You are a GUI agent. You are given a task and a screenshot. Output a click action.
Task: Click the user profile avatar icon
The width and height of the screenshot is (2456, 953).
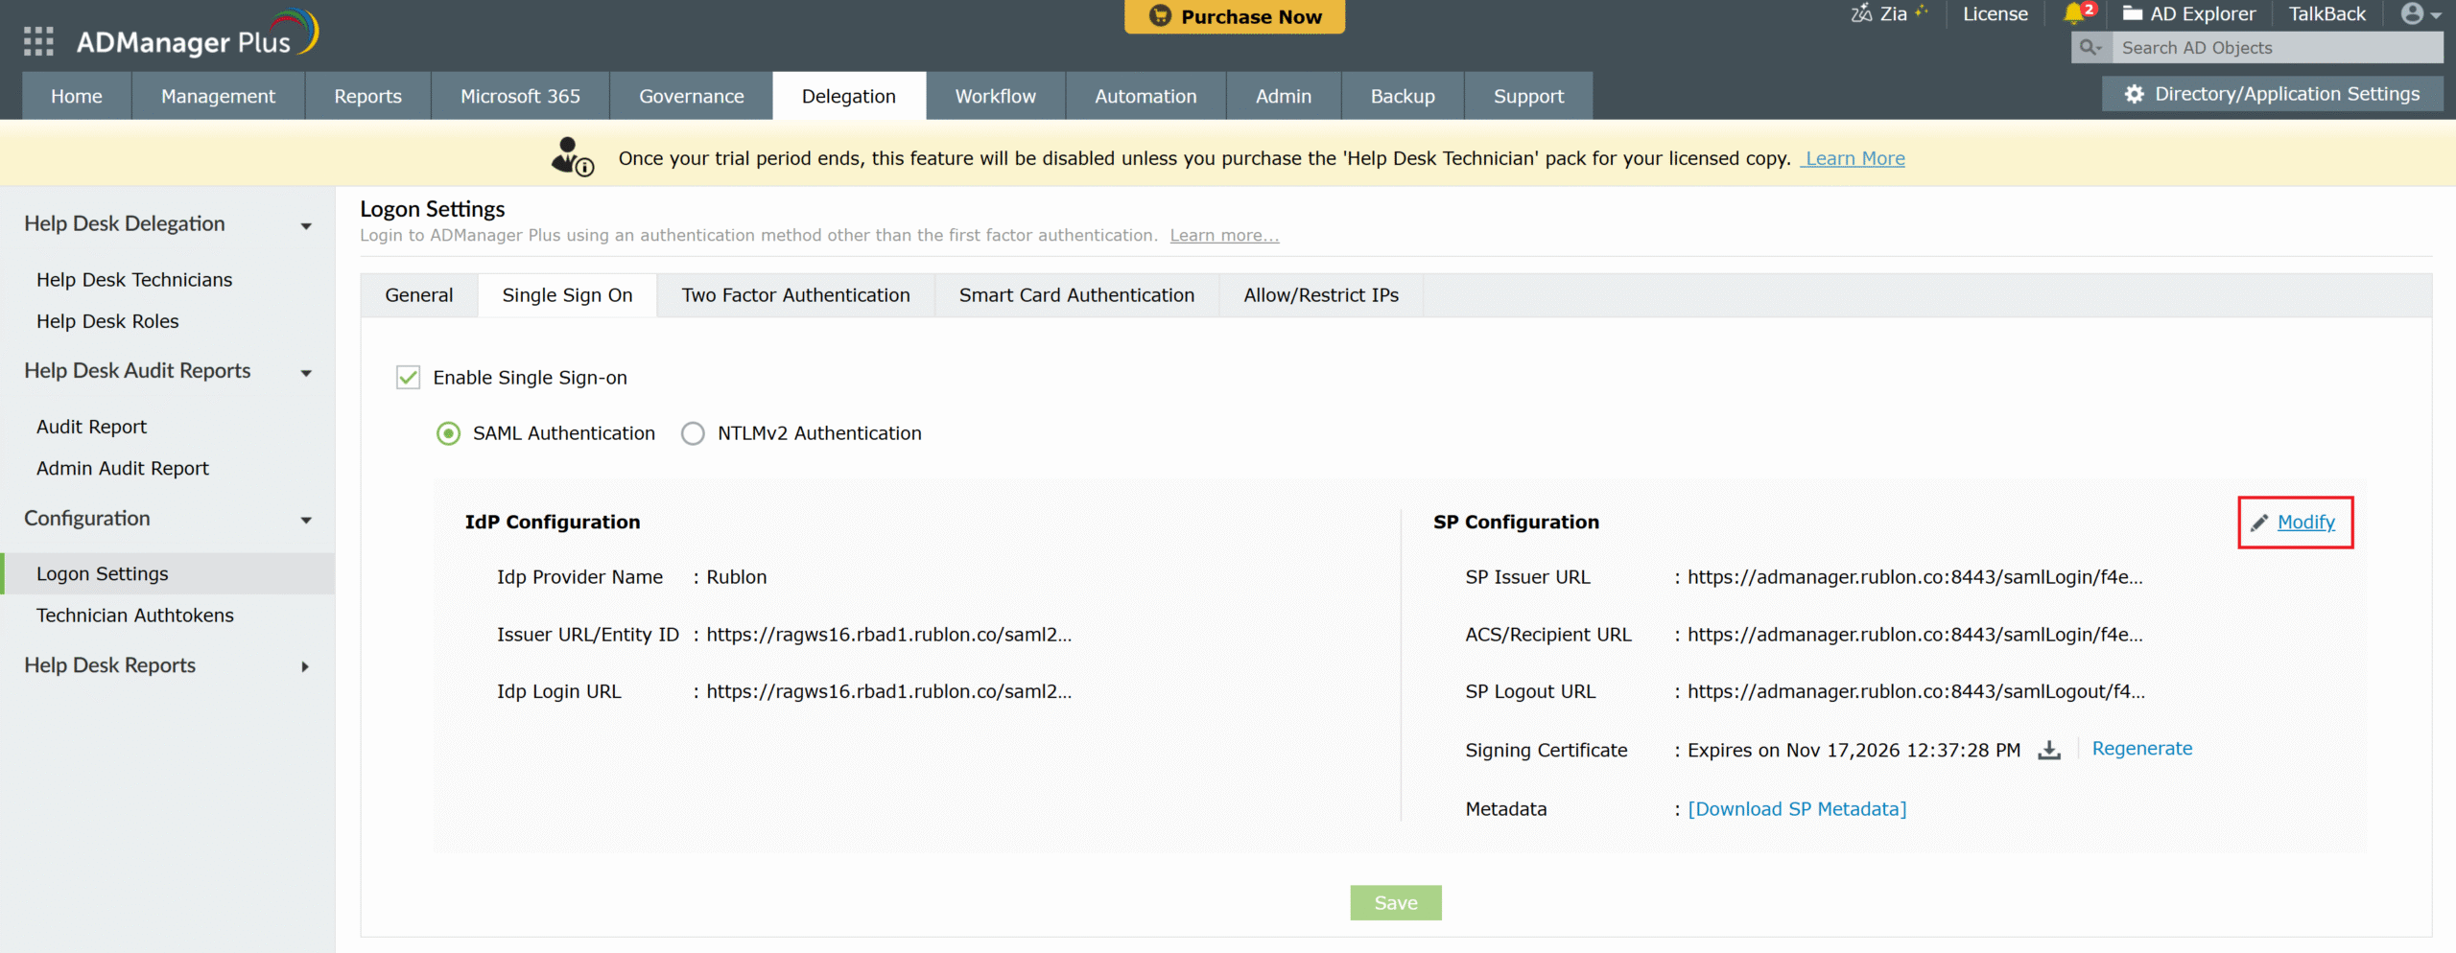(2412, 13)
